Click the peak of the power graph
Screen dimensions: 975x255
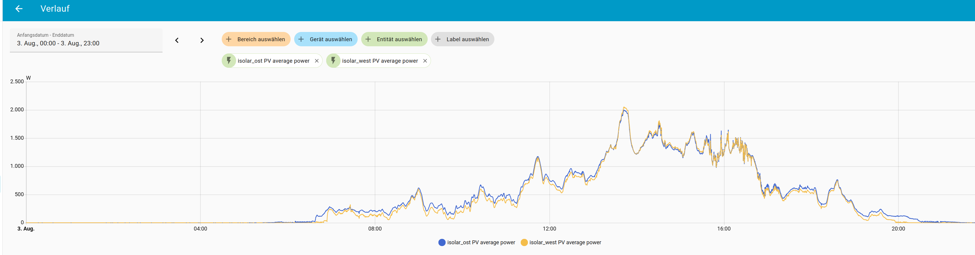coord(624,108)
